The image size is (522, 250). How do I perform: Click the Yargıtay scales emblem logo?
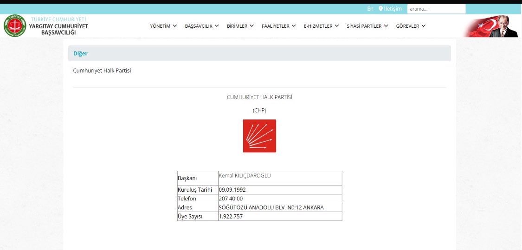[x=15, y=25]
